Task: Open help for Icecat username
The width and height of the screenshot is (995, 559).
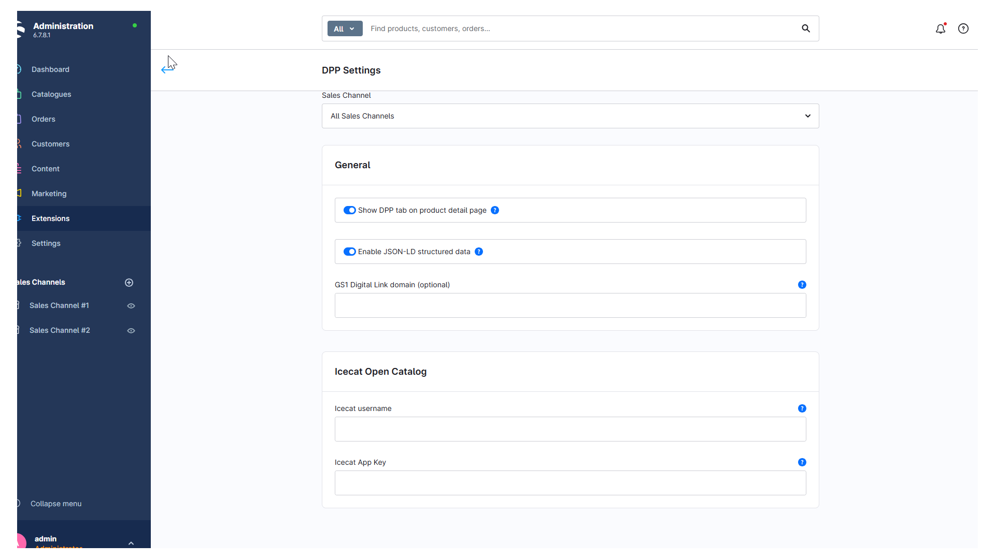Action: (802, 408)
